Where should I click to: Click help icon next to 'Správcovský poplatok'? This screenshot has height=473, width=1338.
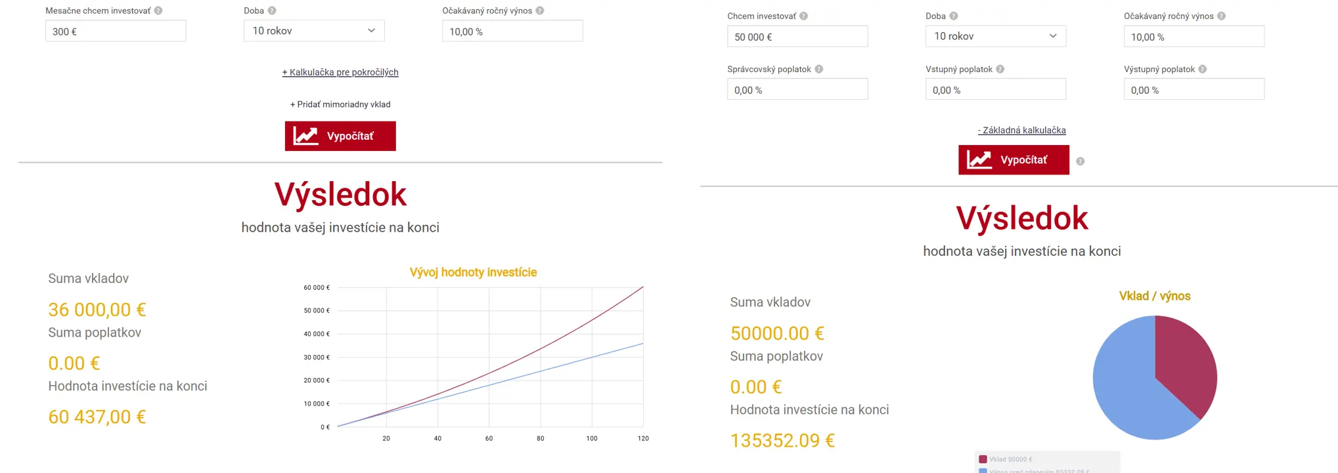pos(819,69)
